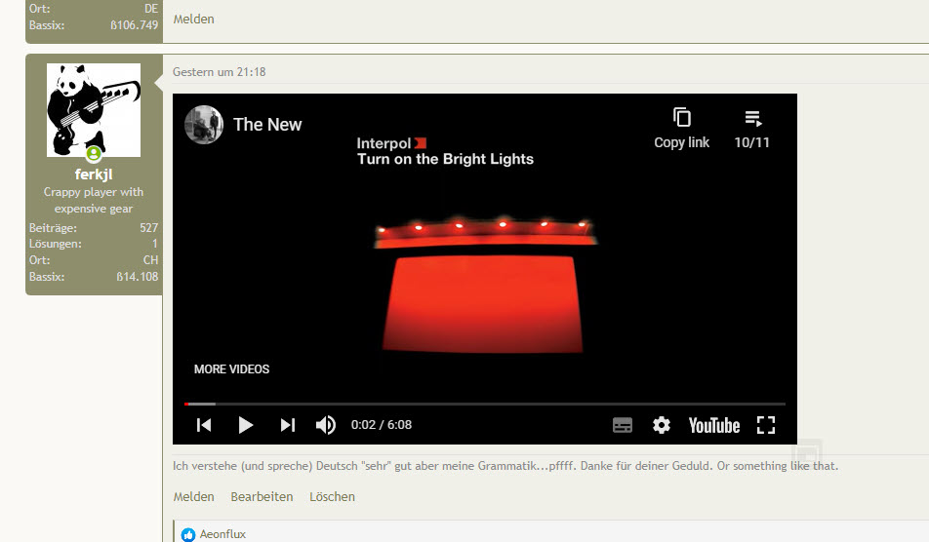
Task: Click the blue thumbs-up like icon
Action: coord(187,535)
